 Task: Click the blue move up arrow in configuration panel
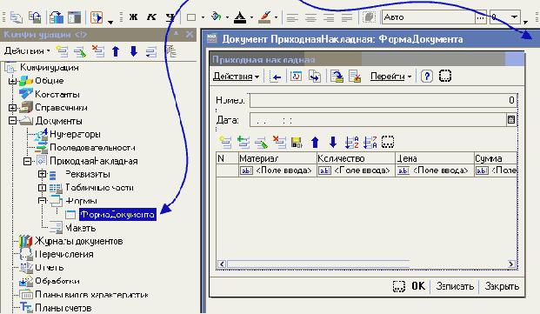[116, 51]
